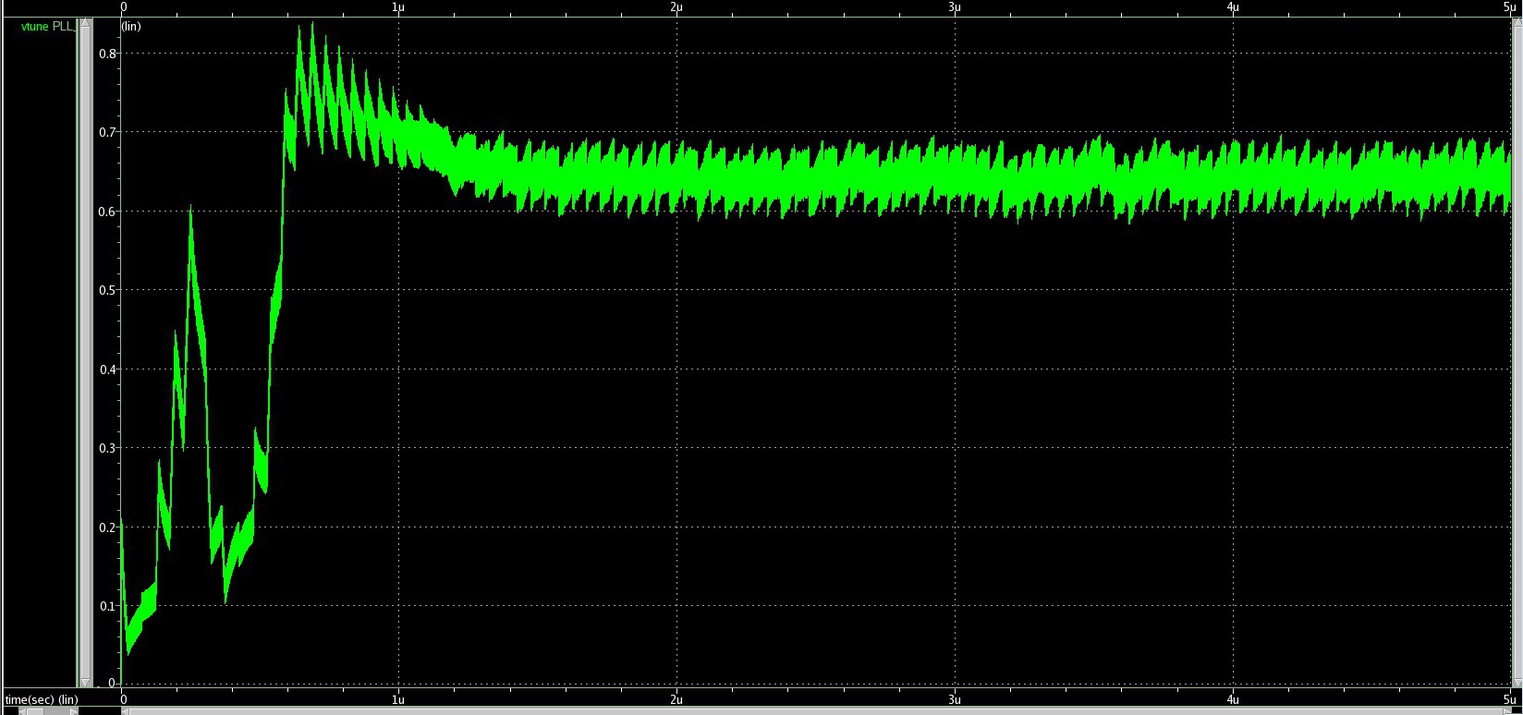Image resolution: width=1523 pixels, height=715 pixels.
Task: Click the 5u label on the top ruler
Action: coord(1508,6)
